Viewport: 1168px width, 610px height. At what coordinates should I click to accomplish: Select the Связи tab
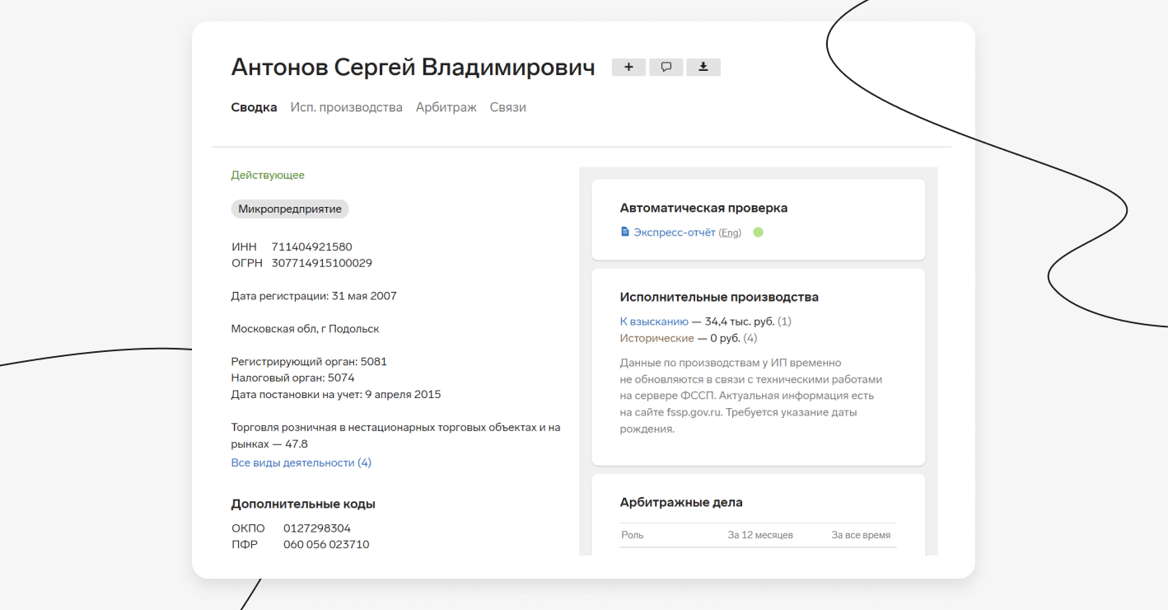click(507, 106)
